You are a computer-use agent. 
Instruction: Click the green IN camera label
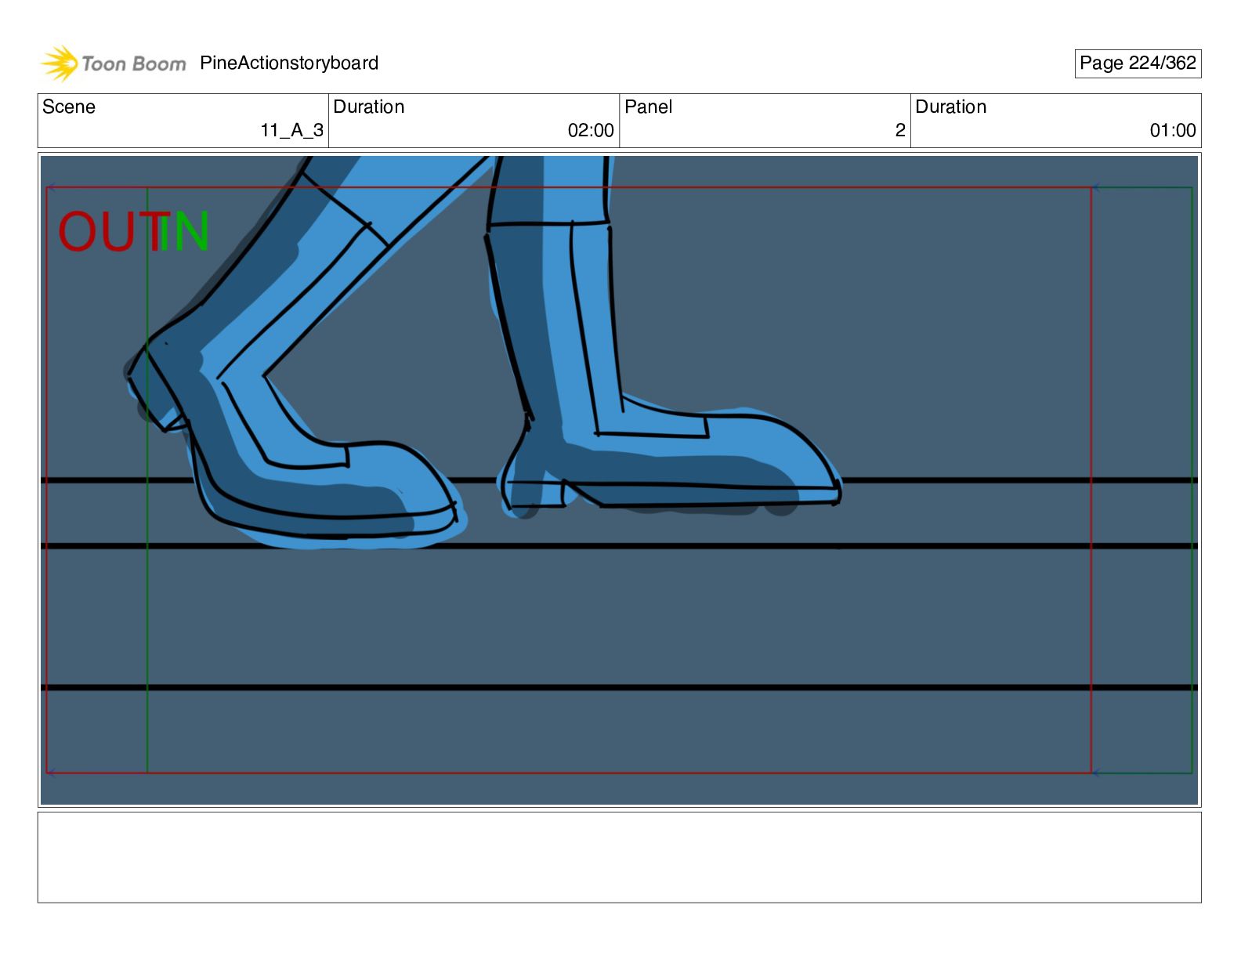tap(185, 231)
